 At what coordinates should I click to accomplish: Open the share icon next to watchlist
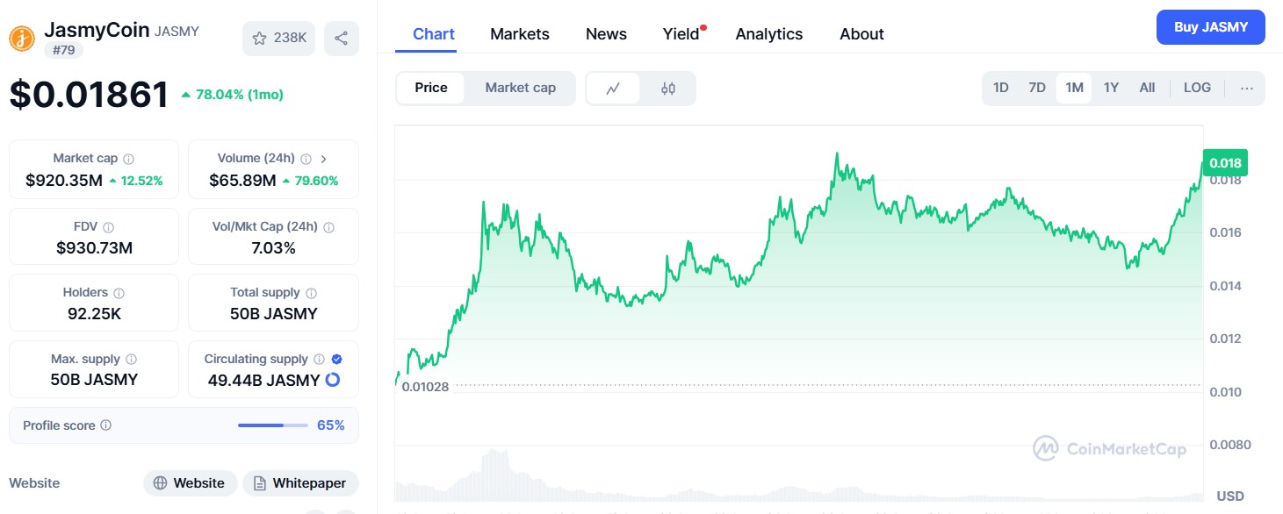[342, 38]
